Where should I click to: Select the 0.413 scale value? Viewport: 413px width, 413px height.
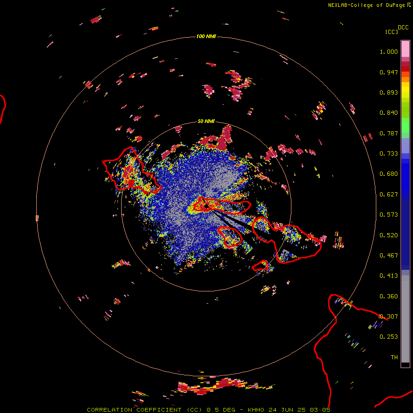(x=389, y=276)
